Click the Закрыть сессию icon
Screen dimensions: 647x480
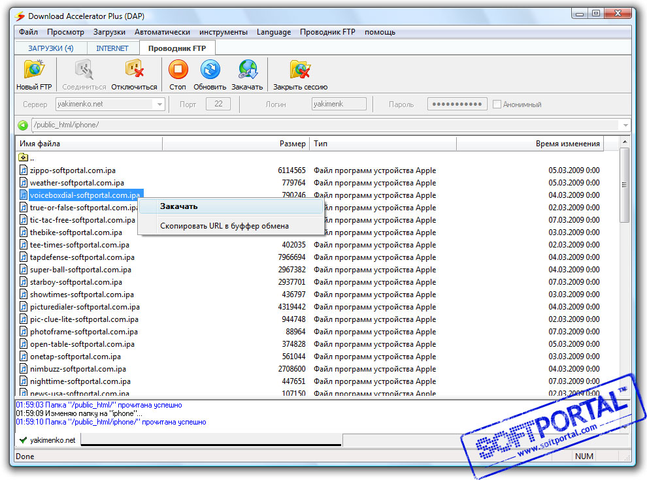(300, 69)
